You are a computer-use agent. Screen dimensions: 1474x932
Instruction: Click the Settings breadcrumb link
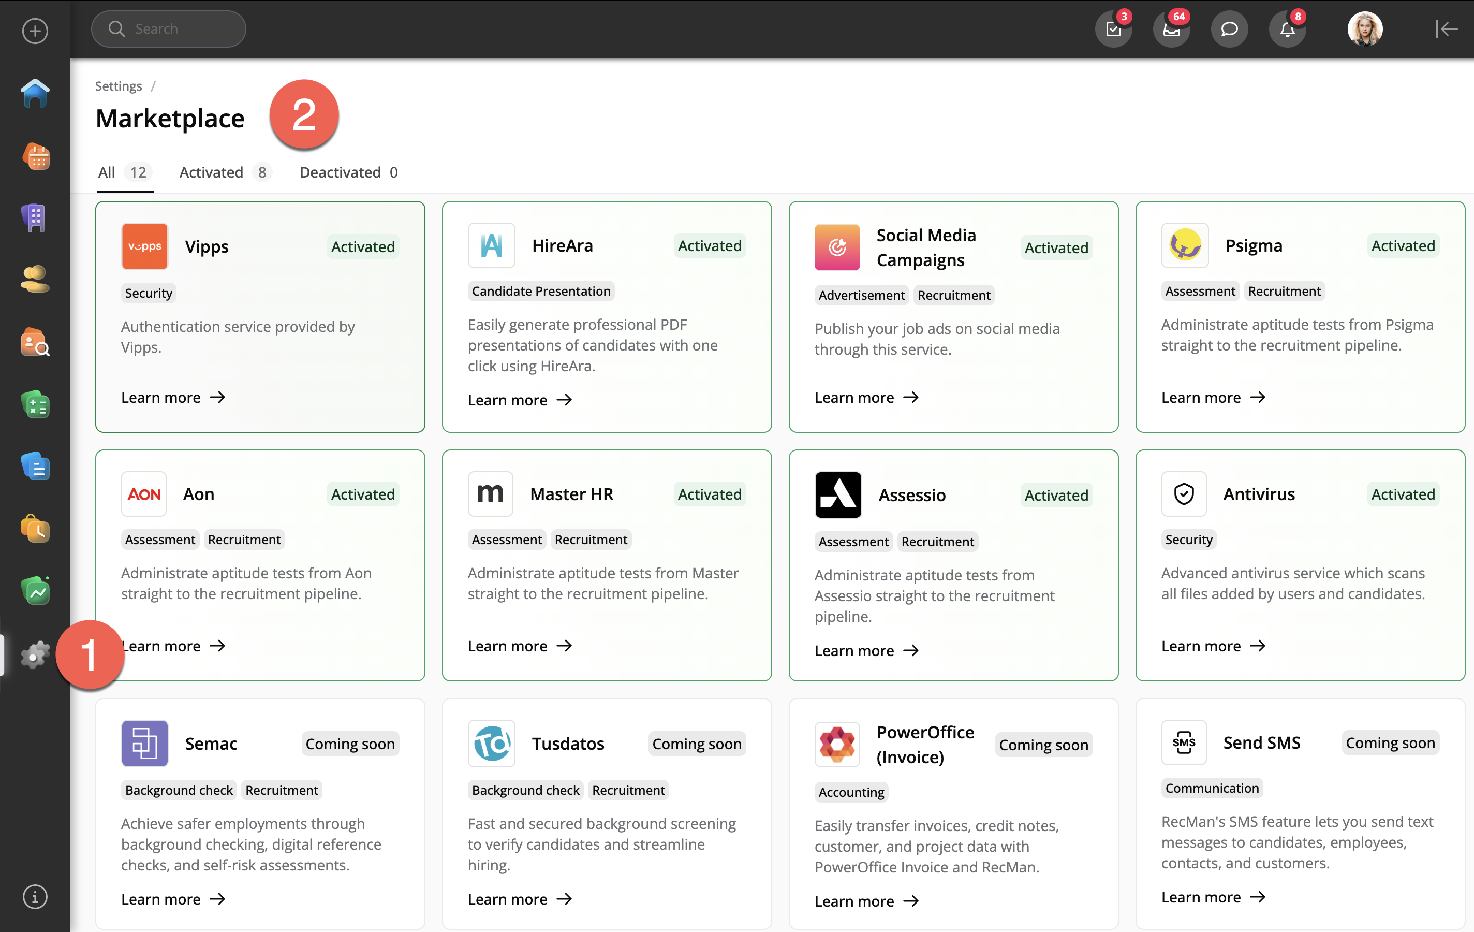(118, 86)
